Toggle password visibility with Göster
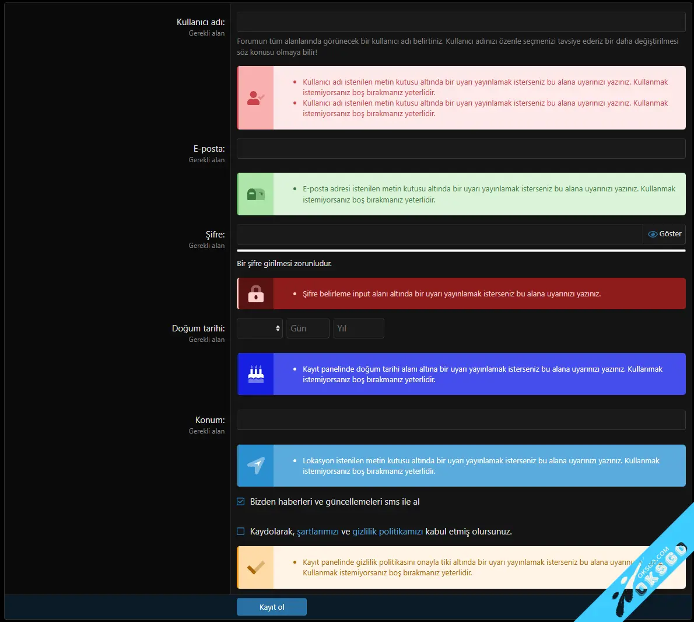694x622 pixels. 664,234
